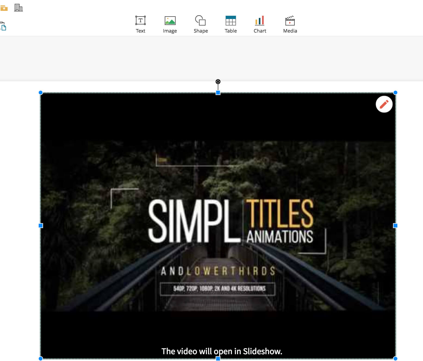Screen dimensions: 423x361
Task: Click the yellow folder download icon
Action: (4, 8)
